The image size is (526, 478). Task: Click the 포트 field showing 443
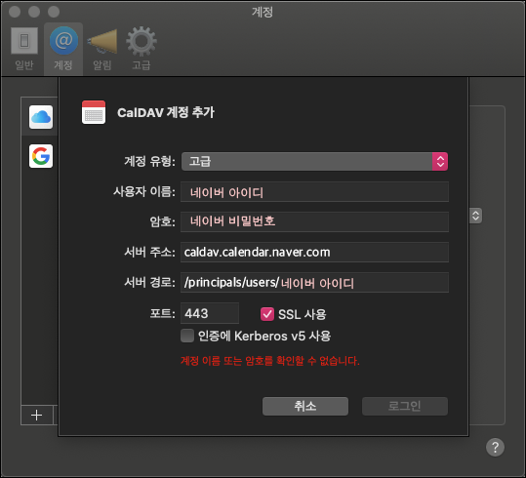(210, 313)
